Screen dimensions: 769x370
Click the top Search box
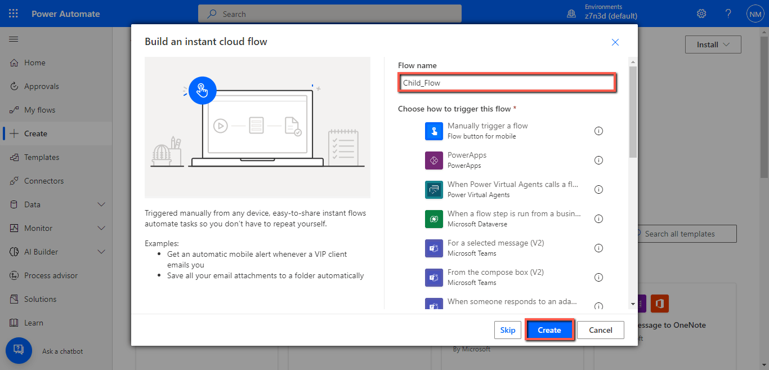click(330, 14)
